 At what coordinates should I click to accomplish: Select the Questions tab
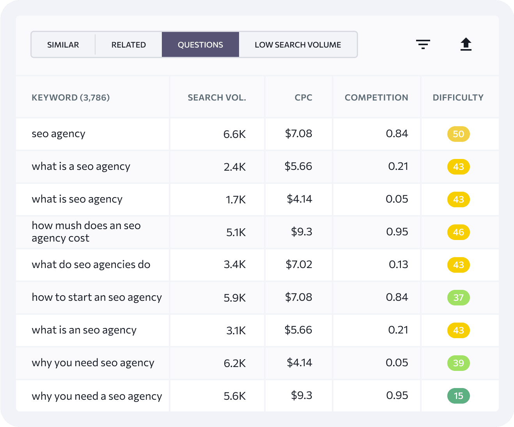pyautogui.click(x=200, y=45)
